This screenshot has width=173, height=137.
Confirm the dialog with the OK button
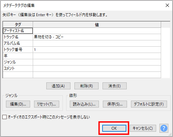[114, 128]
